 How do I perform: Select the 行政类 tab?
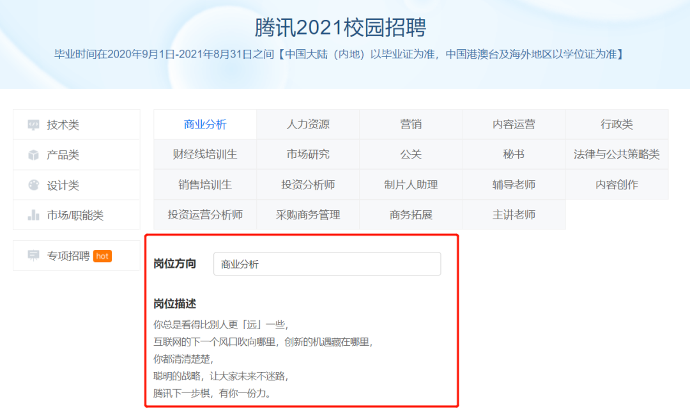click(617, 125)
